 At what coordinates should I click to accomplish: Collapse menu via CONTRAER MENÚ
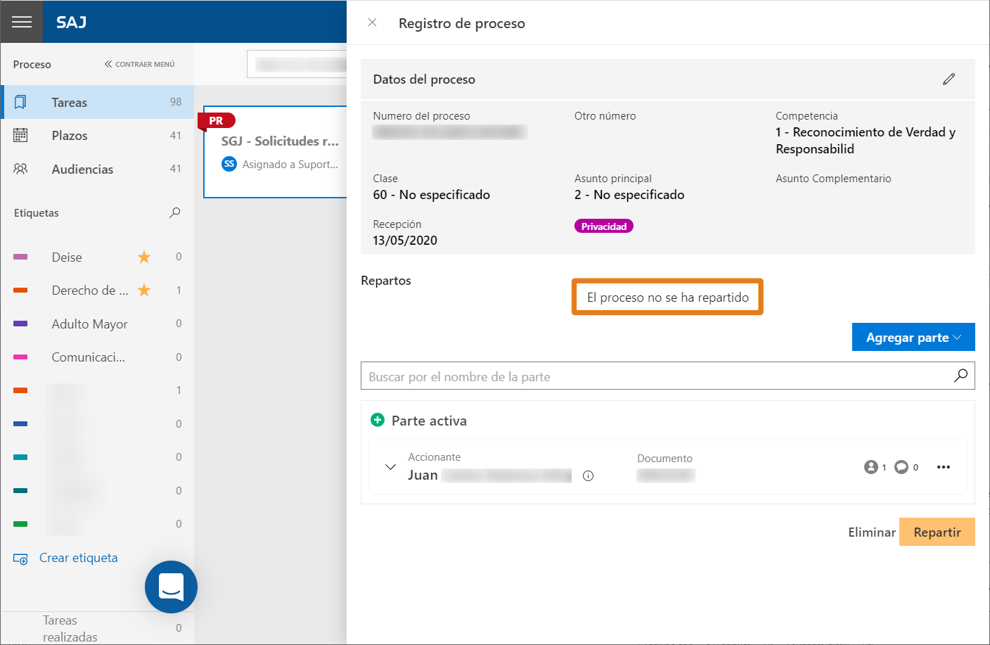point(140,64)
